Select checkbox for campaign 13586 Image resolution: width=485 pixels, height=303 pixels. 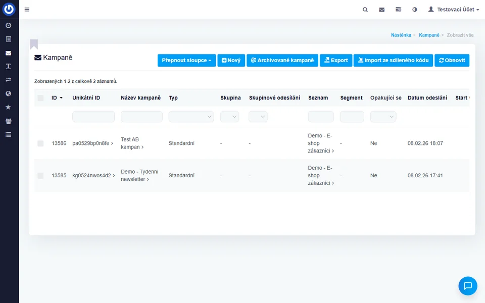point(40,143)
